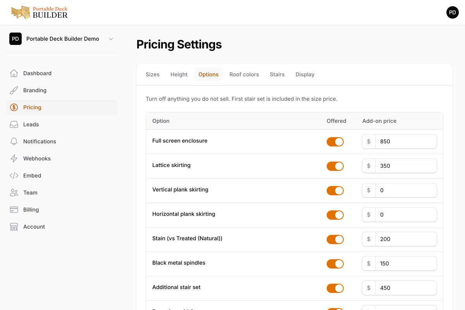Open the Team page link
The width and height of the screenshot is (465, 310).
click(62, 193)
